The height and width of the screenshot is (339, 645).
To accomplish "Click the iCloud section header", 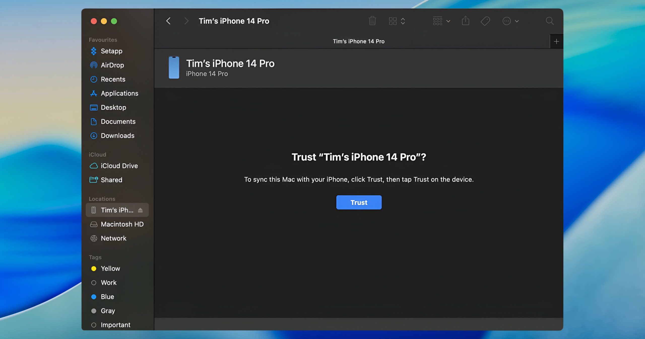I will click(97, 154).
